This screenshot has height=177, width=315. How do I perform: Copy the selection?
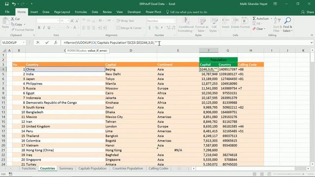[17, 24]
